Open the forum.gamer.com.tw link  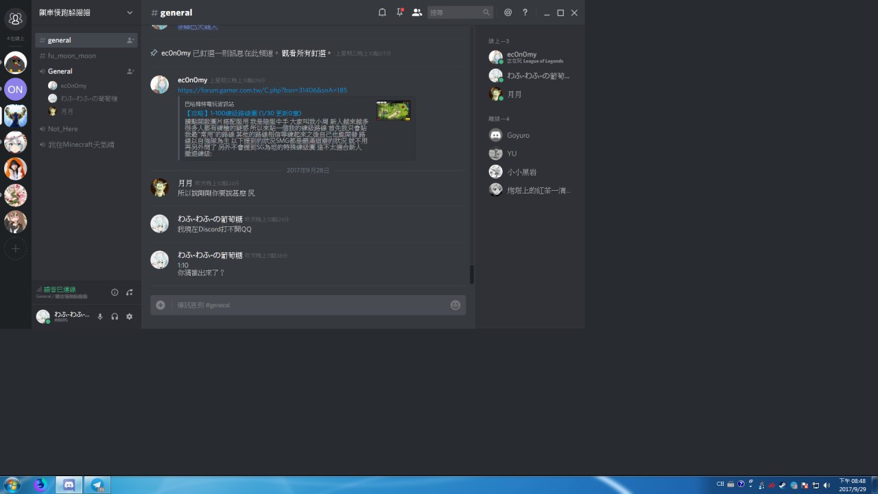coord(262,90)
